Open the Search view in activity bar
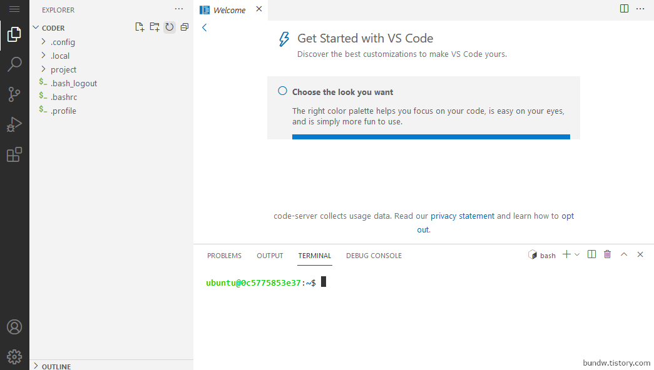The height and width of the screenshot is (370, 654). point(14,64)
